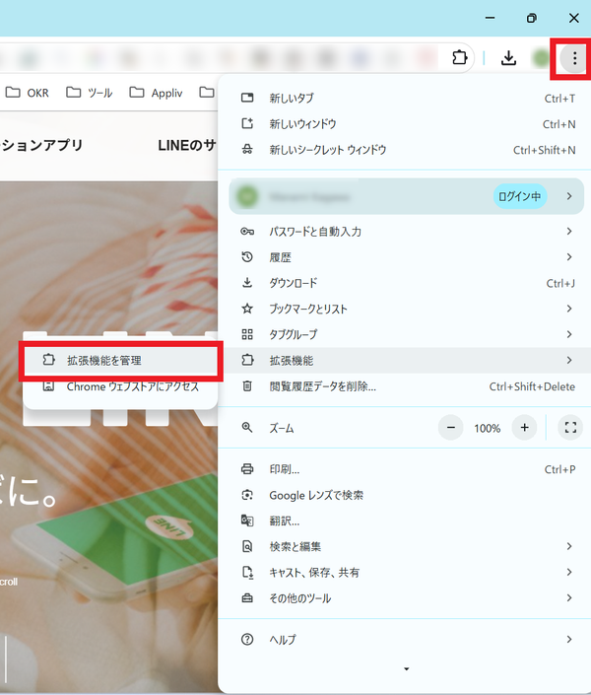This screenshot has width=591, height=695.
Task: Select 印刷... menu item
Action: pyautogui.click(x=404, y=469)
